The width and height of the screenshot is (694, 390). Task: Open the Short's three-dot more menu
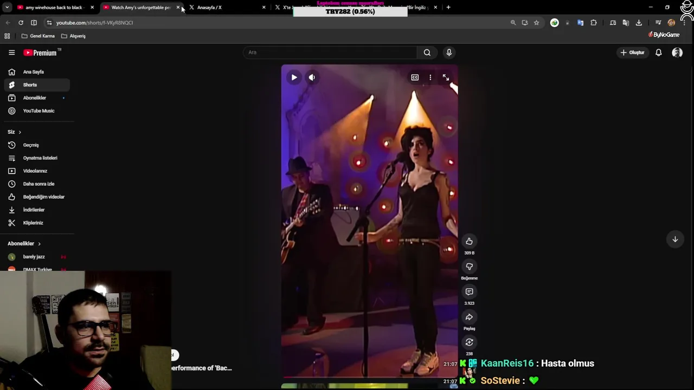430,77
